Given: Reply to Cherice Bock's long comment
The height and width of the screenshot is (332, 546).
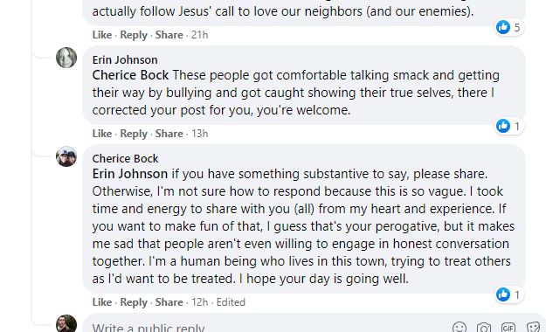Looking at the screenshot, I should pyautogui.click(x=134, y=302).
